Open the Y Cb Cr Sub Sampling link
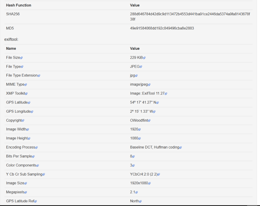The width and height of the screenshot is (260, 206). coord(24,174)
